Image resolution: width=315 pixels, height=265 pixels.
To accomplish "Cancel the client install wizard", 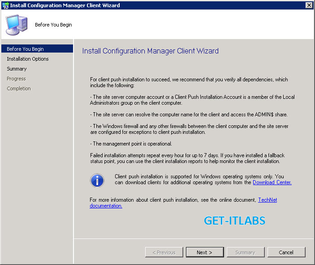I will click(x=286, y=252).
